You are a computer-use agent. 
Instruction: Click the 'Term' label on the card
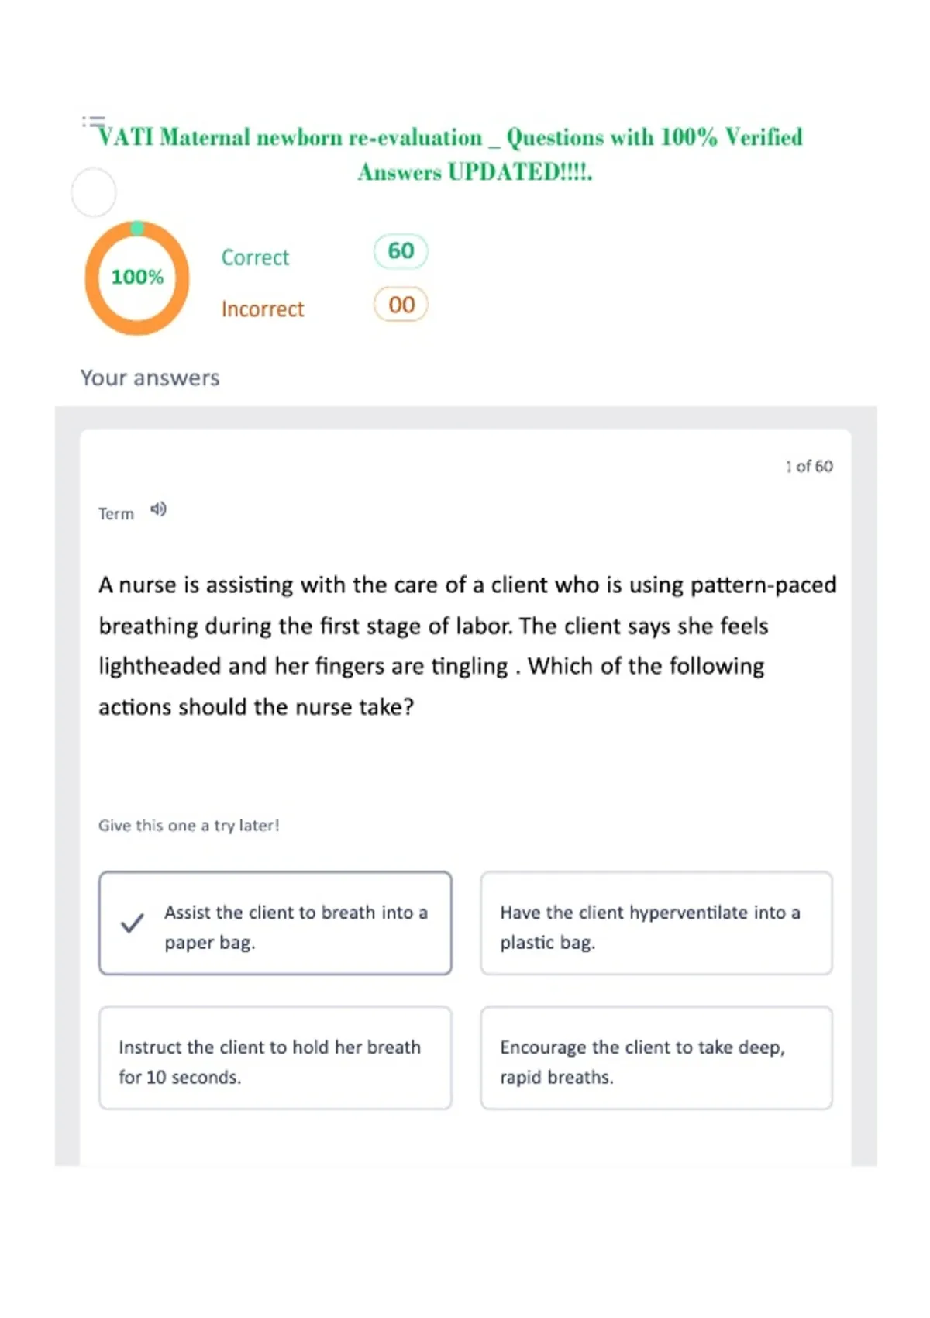click(116, 513)
